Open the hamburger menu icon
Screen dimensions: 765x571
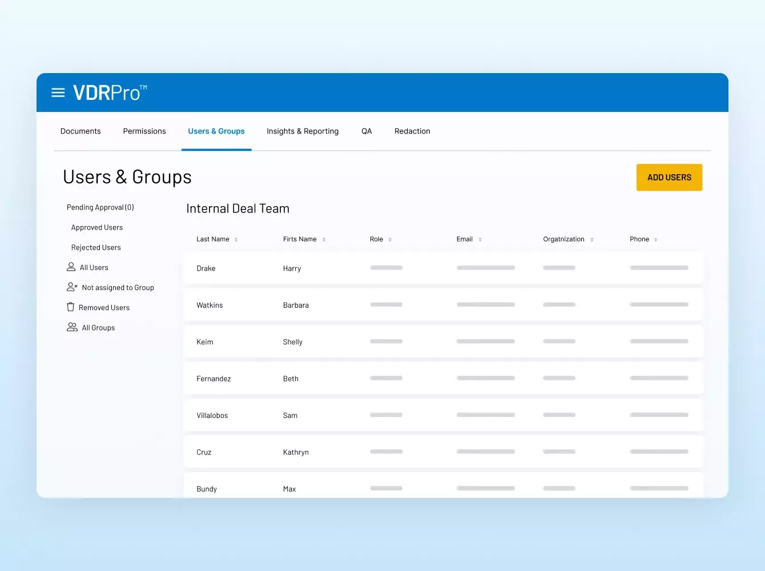pos(58,93)
